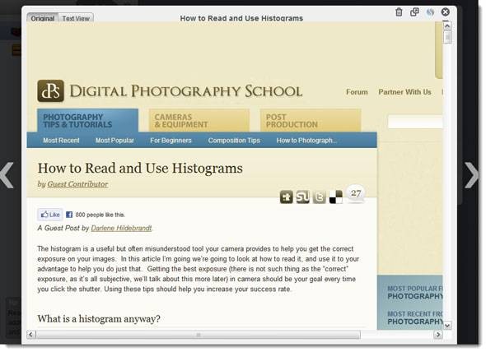Select How to Photograph... menu item

coord(306,141)
